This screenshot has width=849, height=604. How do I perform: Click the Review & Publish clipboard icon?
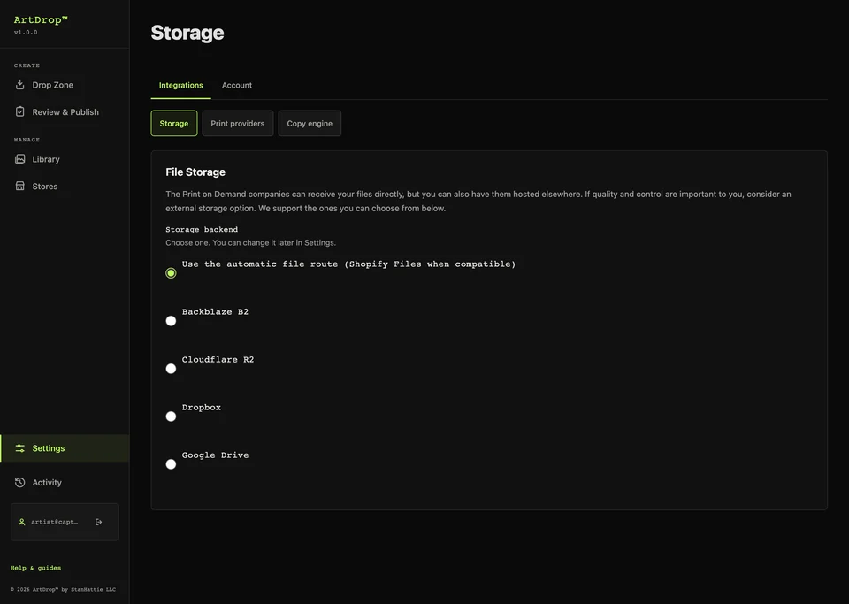click(x=20, y=112)
